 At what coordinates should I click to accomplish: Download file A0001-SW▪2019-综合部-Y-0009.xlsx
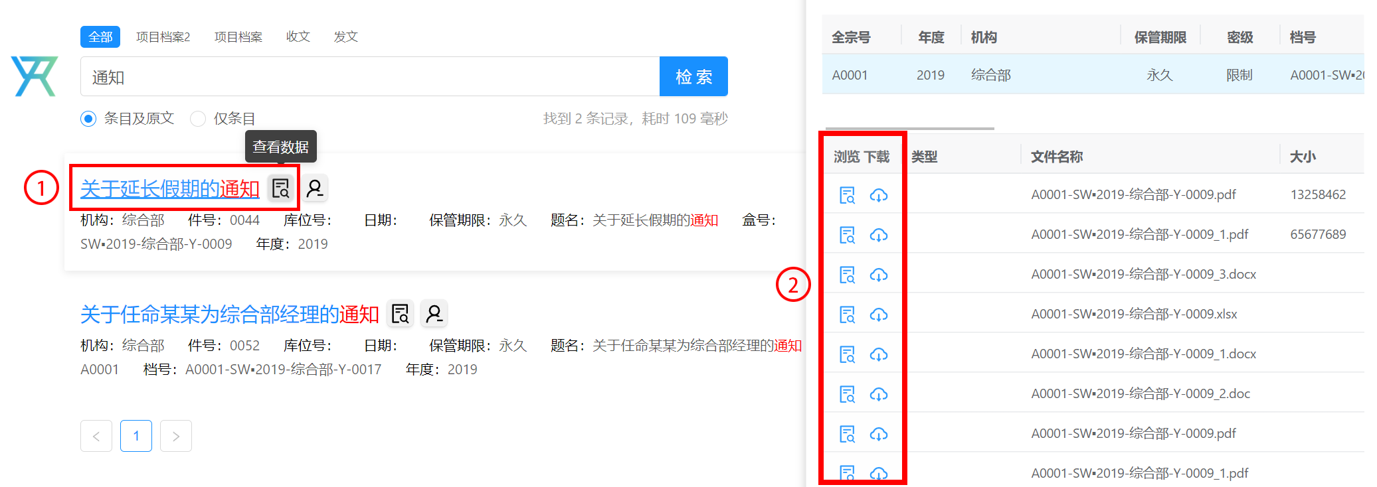coord(879,314)
